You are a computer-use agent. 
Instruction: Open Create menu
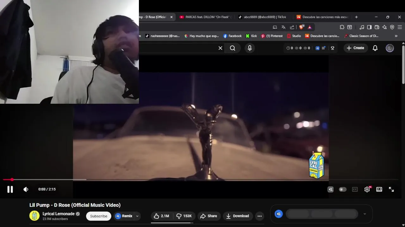(355, 48)
